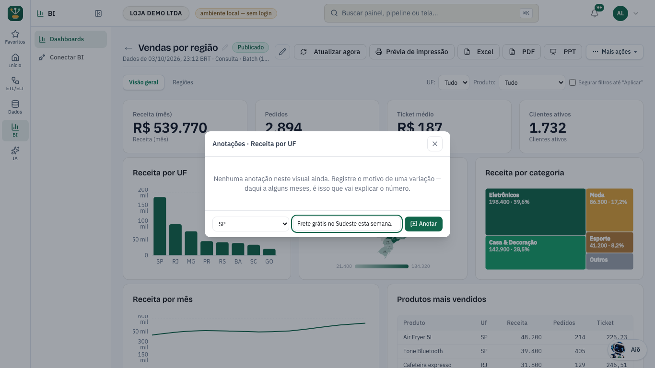This screenshot has height=368, width=655.
Task: Open the UF filter dropdown
Action: coord(454,82)
